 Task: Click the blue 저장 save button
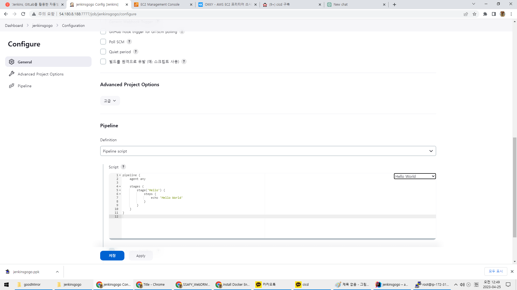point(112,256)
